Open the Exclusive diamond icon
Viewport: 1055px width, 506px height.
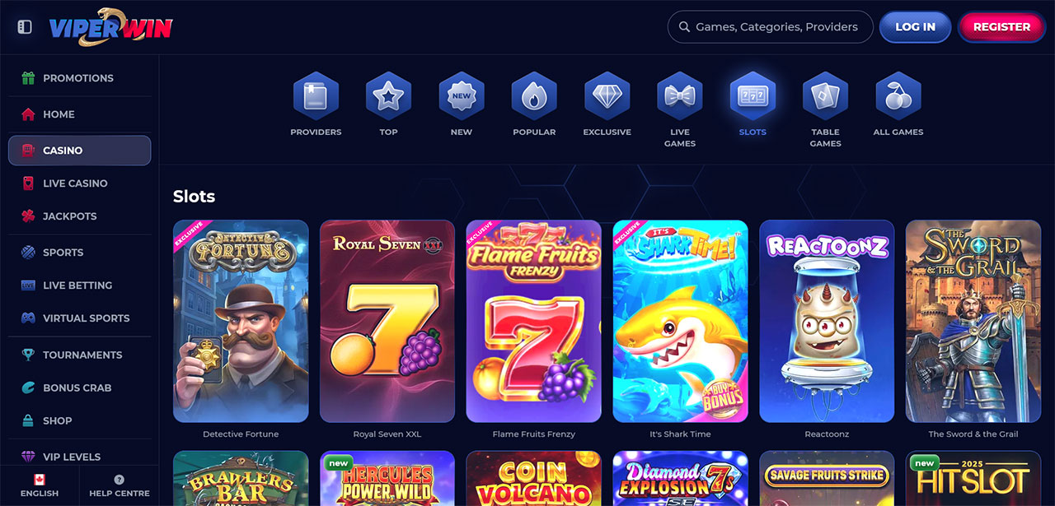tap(607, 96)
